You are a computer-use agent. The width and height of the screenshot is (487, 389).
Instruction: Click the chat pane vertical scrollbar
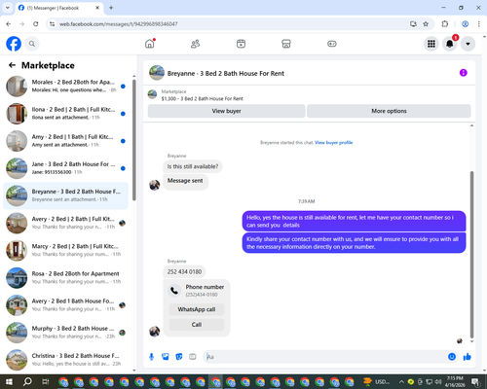(x=471, y=255)
